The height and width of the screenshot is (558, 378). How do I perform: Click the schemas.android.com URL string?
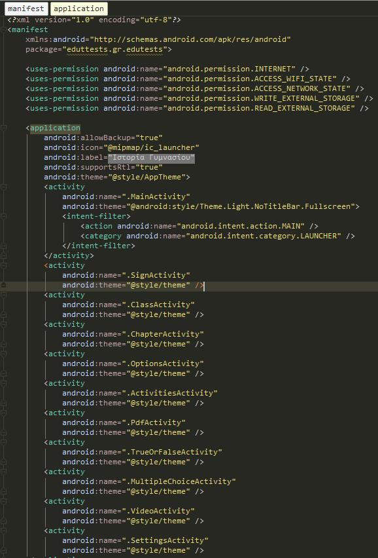pyautogui.click(x=190, y=39)
